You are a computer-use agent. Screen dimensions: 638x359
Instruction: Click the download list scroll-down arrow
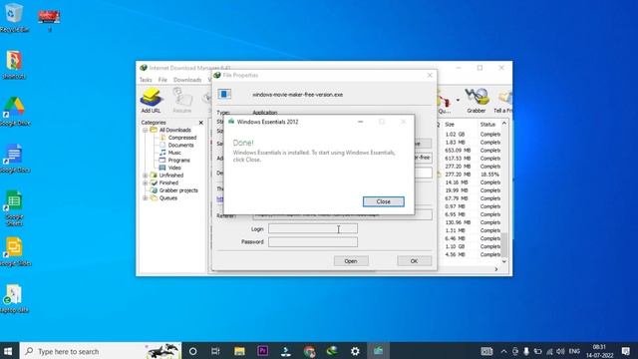point(504,261)
